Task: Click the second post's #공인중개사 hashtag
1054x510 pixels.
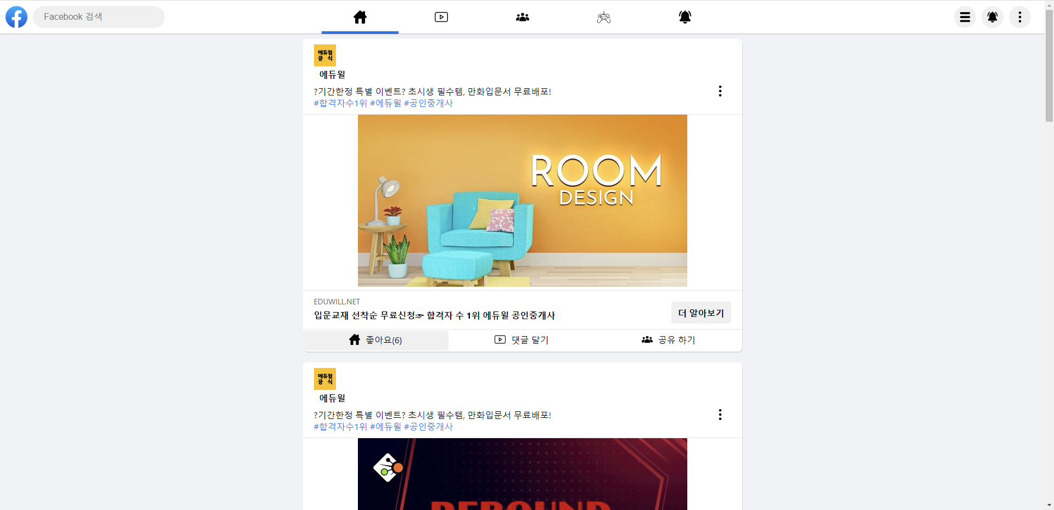Action: coord(429,427)
